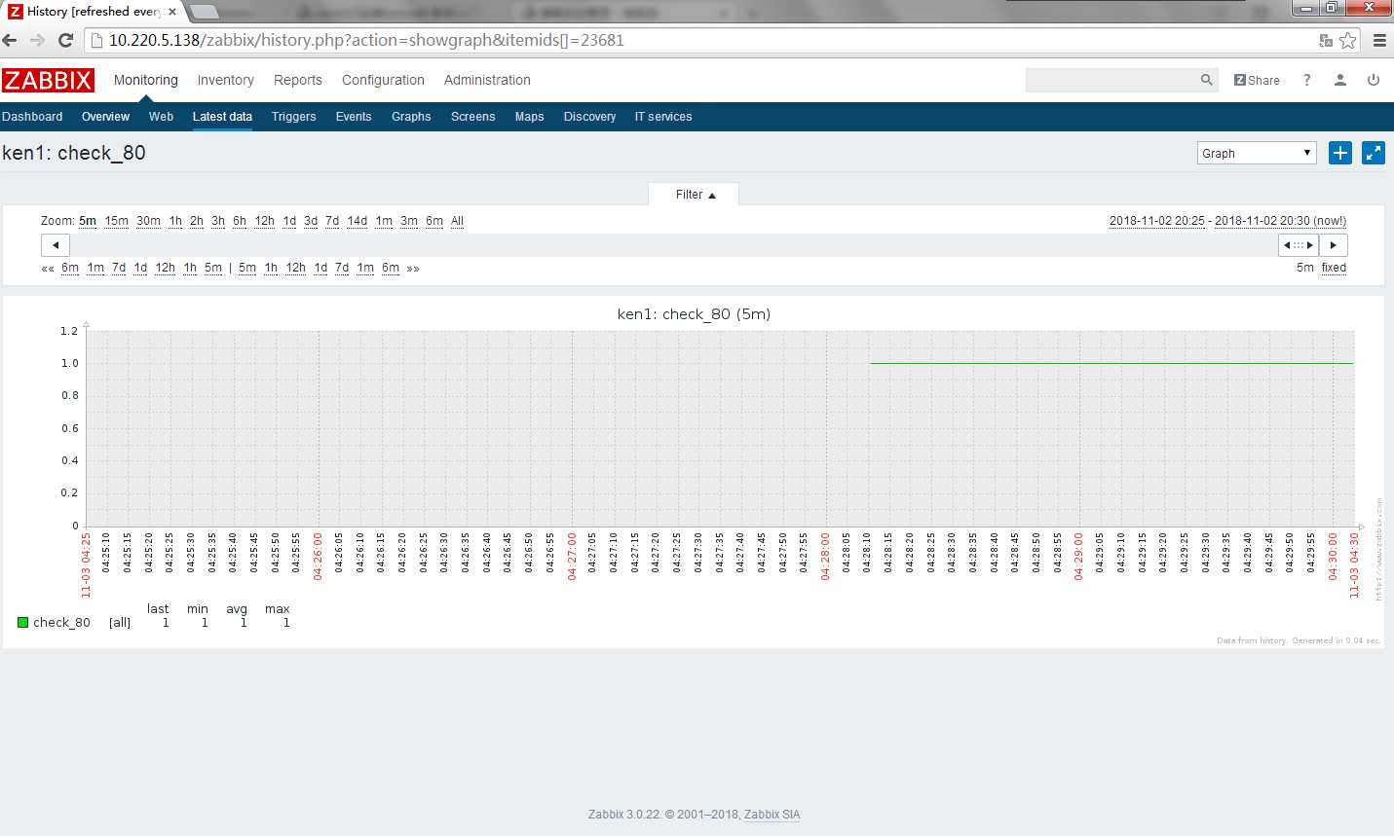This screenshot has width=1394, height=836.
Task: Open the Graph view dropdown
Action: 1257,153
